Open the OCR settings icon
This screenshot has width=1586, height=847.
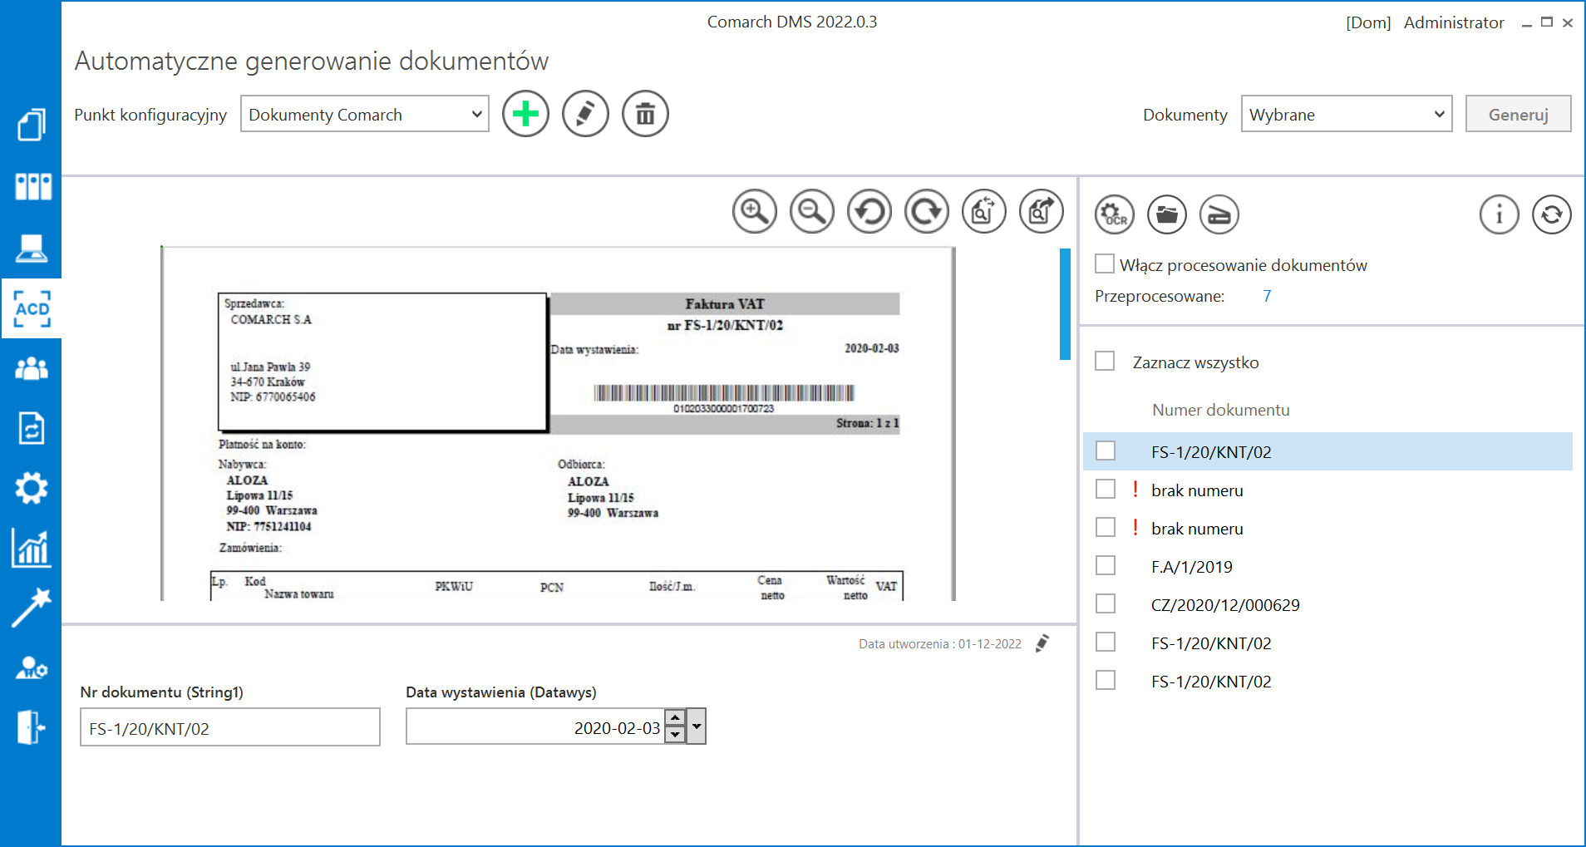tap(1114, 214)
